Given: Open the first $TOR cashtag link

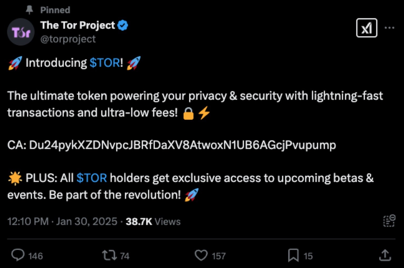Looking at the screenshot, I should [105, 63].
